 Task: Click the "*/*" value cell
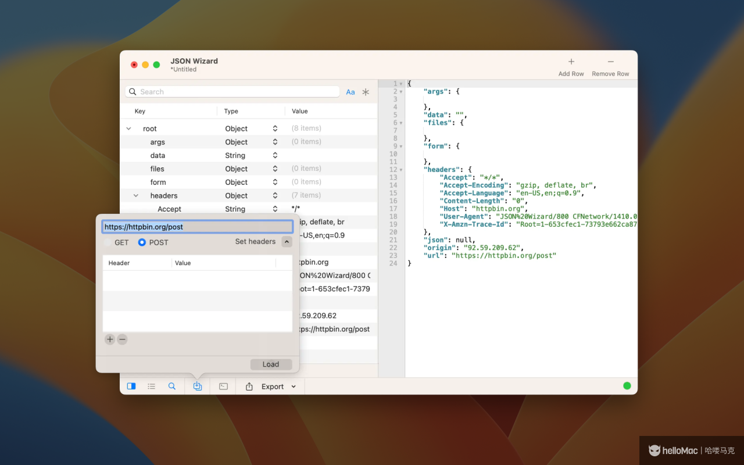point(296,209)
